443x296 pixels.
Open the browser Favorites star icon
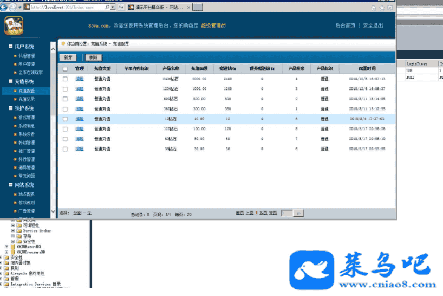click(382, 8)
